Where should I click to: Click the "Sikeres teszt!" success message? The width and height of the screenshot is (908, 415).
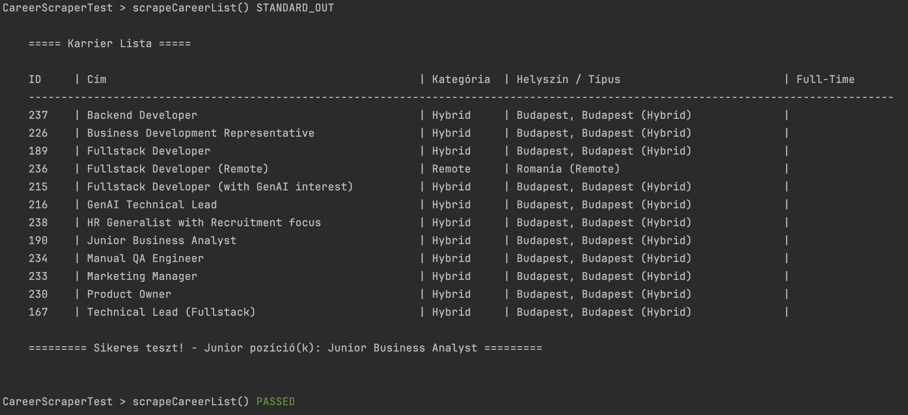(x=139, y=348)
